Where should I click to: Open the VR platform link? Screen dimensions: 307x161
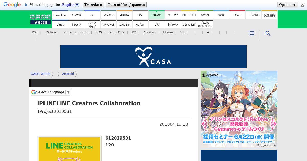click(182, 32)
